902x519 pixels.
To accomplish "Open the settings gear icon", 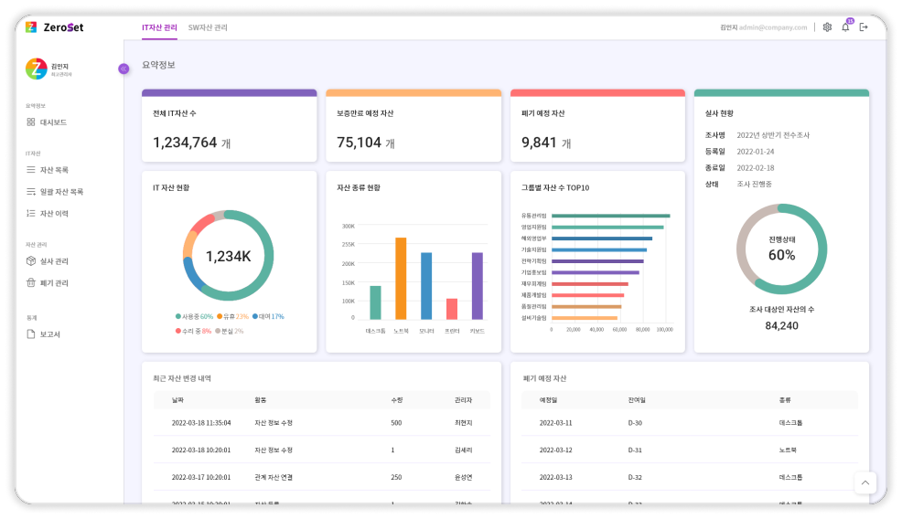I will [827, 27].
